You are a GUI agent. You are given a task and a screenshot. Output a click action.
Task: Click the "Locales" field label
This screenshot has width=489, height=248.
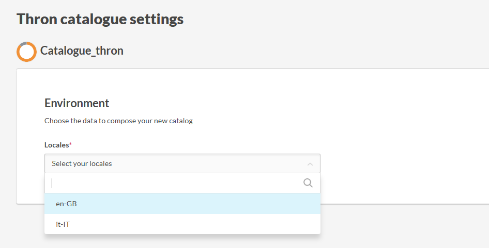[x=56, y=145]
